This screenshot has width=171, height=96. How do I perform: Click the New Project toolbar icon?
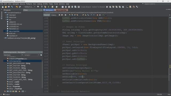pos(6,7)
